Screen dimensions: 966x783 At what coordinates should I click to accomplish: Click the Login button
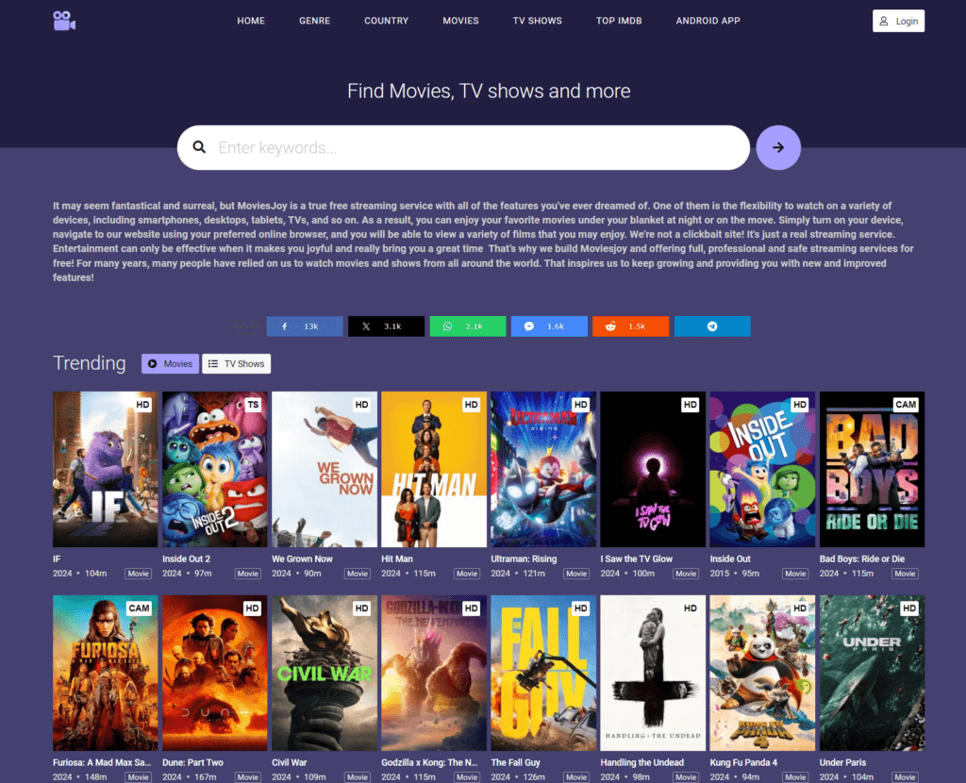click(x=898, y=21)
